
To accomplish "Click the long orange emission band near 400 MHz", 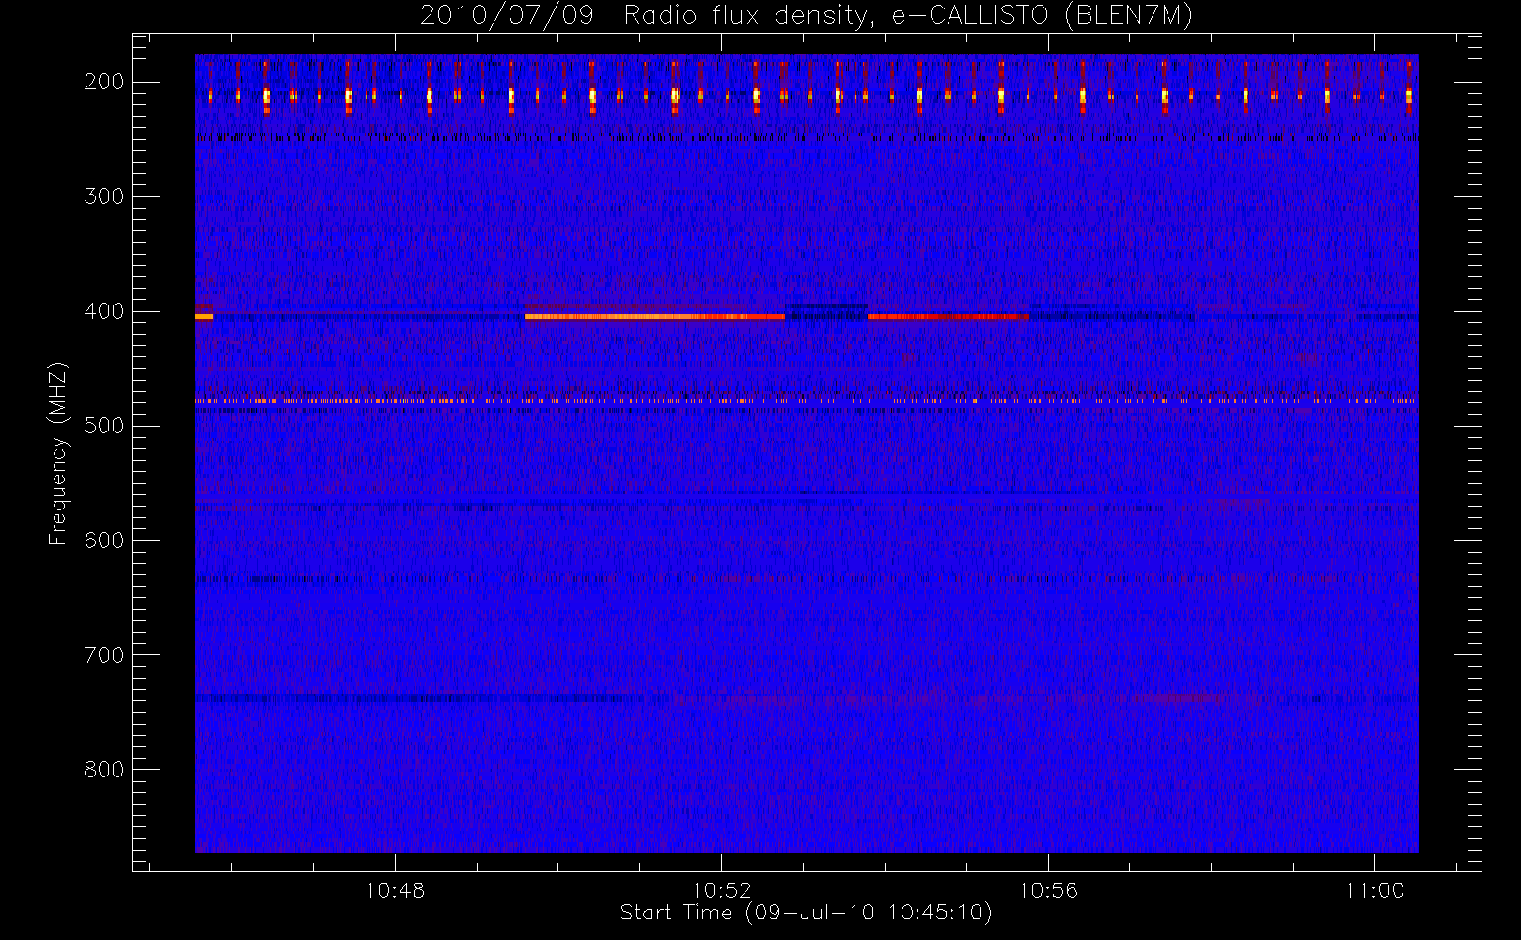I will 654,317.
